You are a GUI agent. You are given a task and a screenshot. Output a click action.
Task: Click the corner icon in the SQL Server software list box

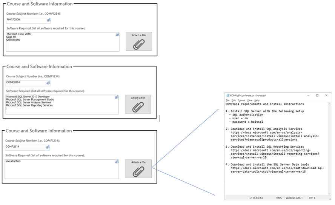pos(116,97)
